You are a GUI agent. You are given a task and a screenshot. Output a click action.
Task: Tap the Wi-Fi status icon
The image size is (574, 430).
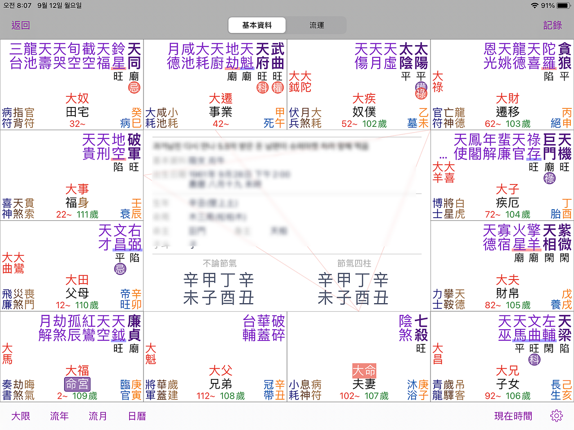(x=535, y=5)
